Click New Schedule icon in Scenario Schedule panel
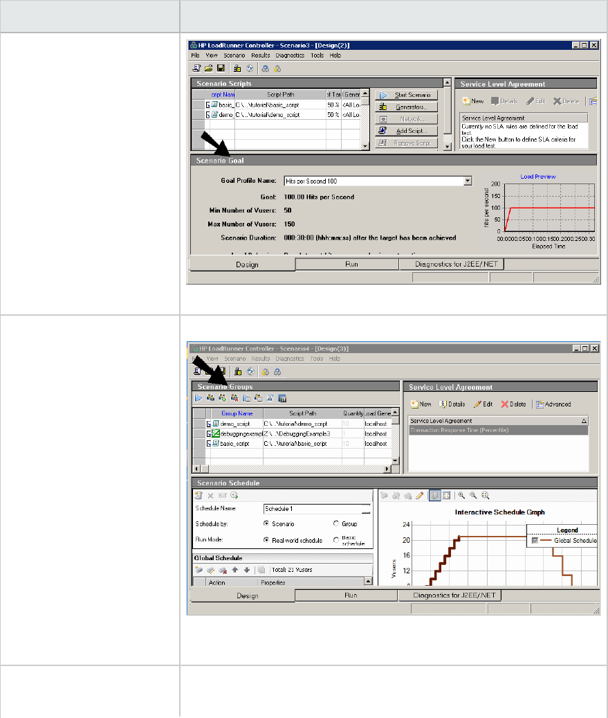 [199, 495]
